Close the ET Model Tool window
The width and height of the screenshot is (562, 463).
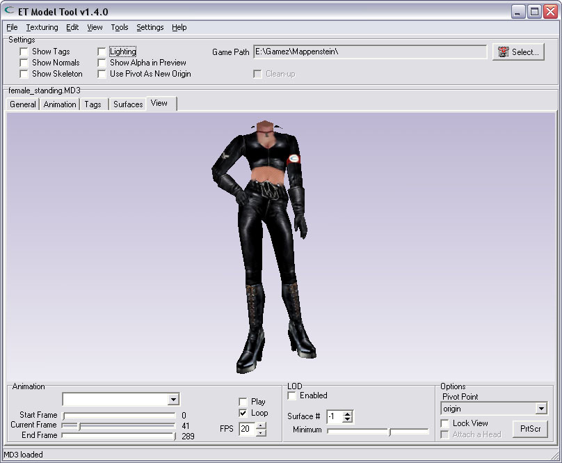coord(550,12)
